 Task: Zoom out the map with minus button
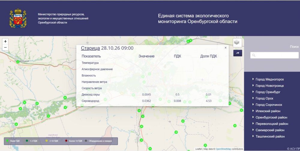coord(5,47)
